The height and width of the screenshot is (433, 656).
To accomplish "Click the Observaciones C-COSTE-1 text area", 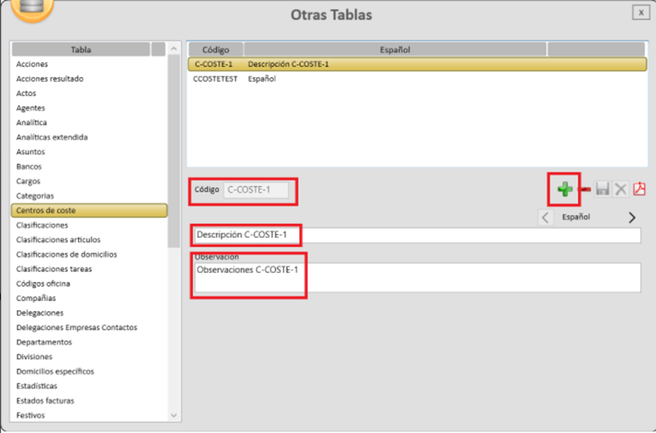I will 415,278.
